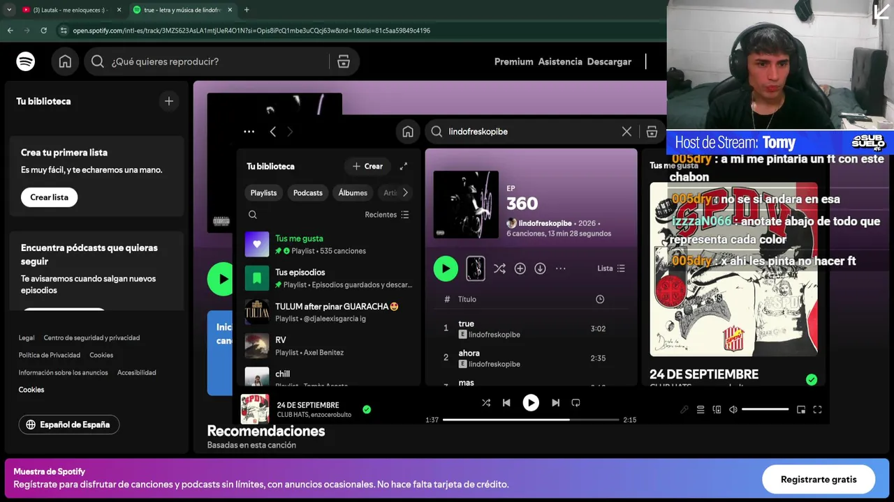
Task: Filter library by Podcasts
Action: tap(308, 192)
